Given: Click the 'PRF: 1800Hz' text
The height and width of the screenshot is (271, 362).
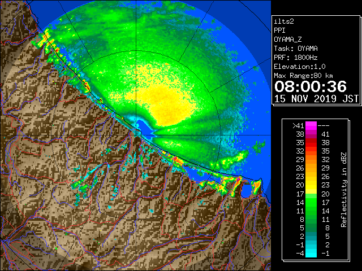Looking at the screenshot, I should point(296,58).
